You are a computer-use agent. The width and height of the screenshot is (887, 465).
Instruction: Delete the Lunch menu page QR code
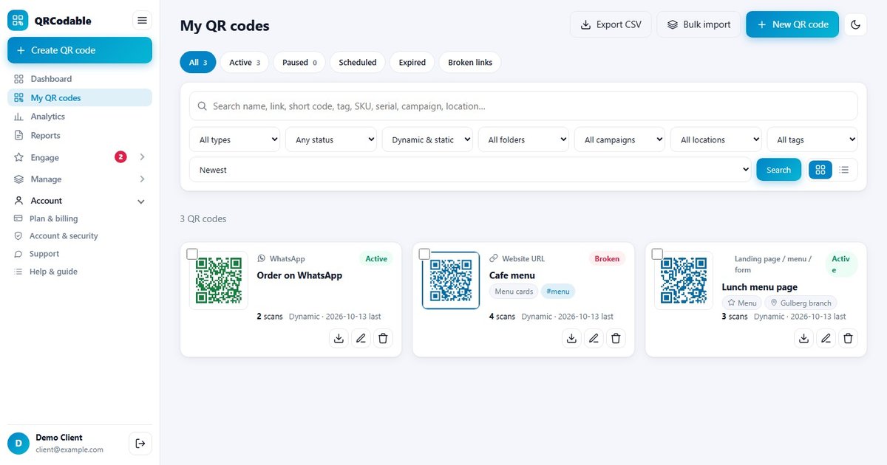pos(849,338)
